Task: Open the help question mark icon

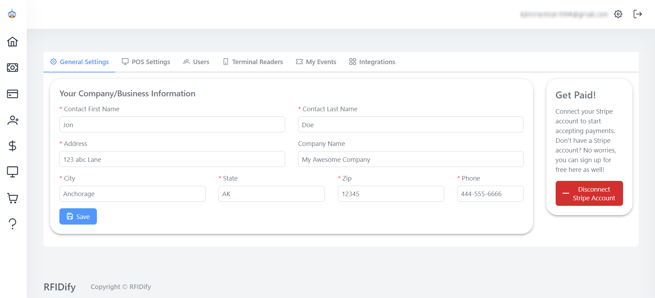Action: tap(13, 224)
